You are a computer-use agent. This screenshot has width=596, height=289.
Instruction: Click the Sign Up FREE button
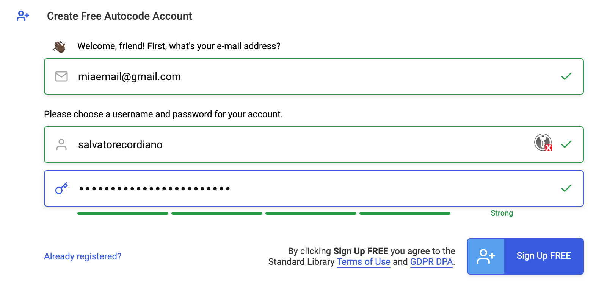[525, 256]
